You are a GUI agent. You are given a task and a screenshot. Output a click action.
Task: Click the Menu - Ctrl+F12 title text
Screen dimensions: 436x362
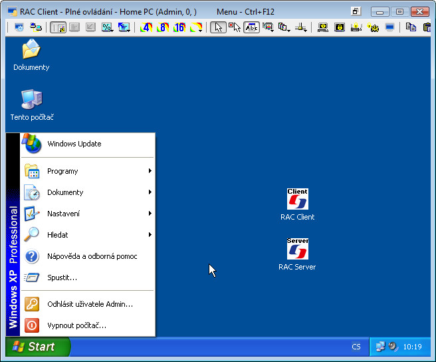pyautogui.click(x=245, y=12)
